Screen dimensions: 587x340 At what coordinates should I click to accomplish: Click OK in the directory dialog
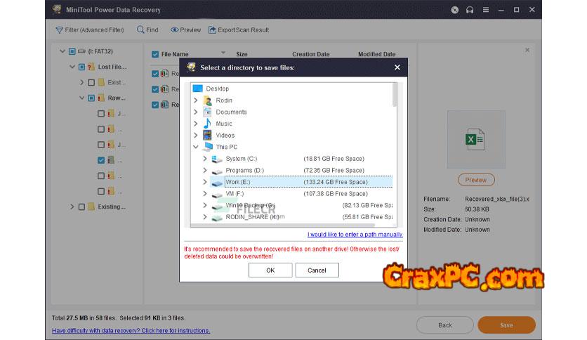270,270
